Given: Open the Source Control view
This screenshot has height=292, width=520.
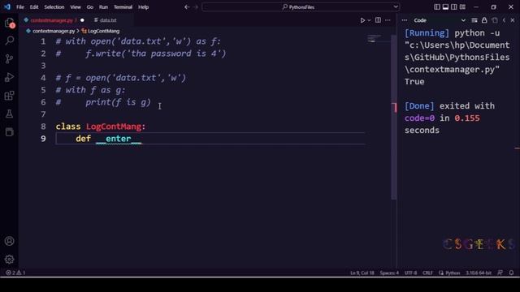Looking at the screenshot, I should 10,59.
